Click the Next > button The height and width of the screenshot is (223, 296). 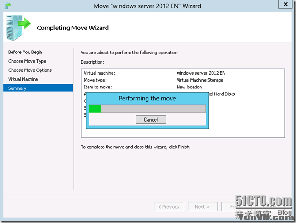click(202, 207)
